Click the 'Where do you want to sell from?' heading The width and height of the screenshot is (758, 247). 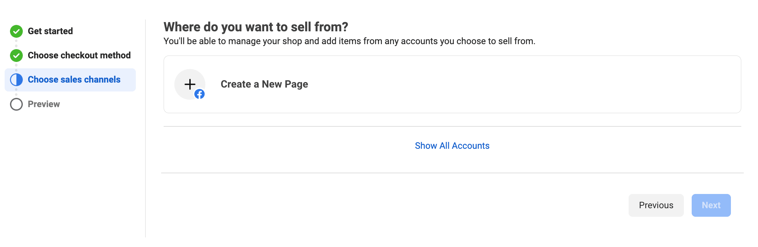tap(256, 27)
